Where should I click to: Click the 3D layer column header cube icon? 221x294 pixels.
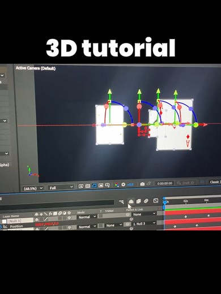coord(69,213)
